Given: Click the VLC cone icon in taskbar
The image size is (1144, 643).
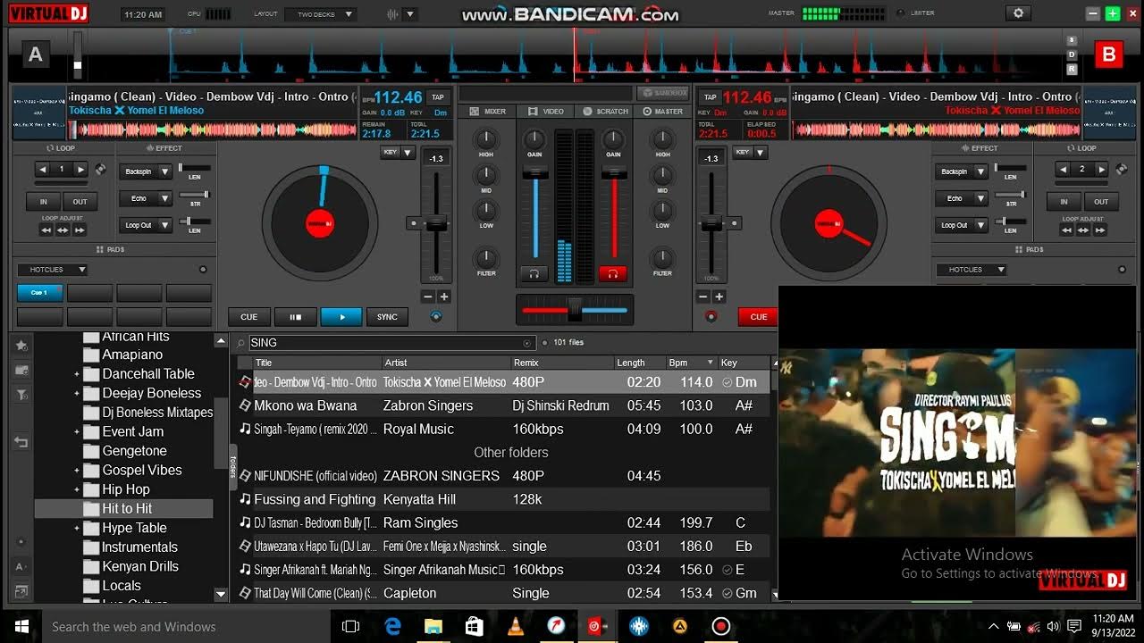Looking at the screenshot, I should click(516, 626).
